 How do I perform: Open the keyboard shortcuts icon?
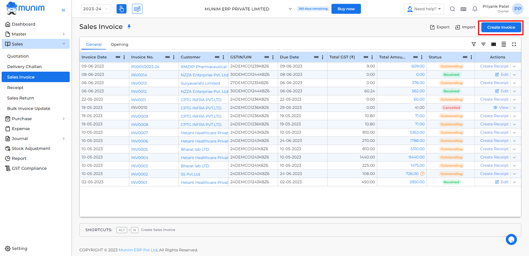tap(463, 9)
